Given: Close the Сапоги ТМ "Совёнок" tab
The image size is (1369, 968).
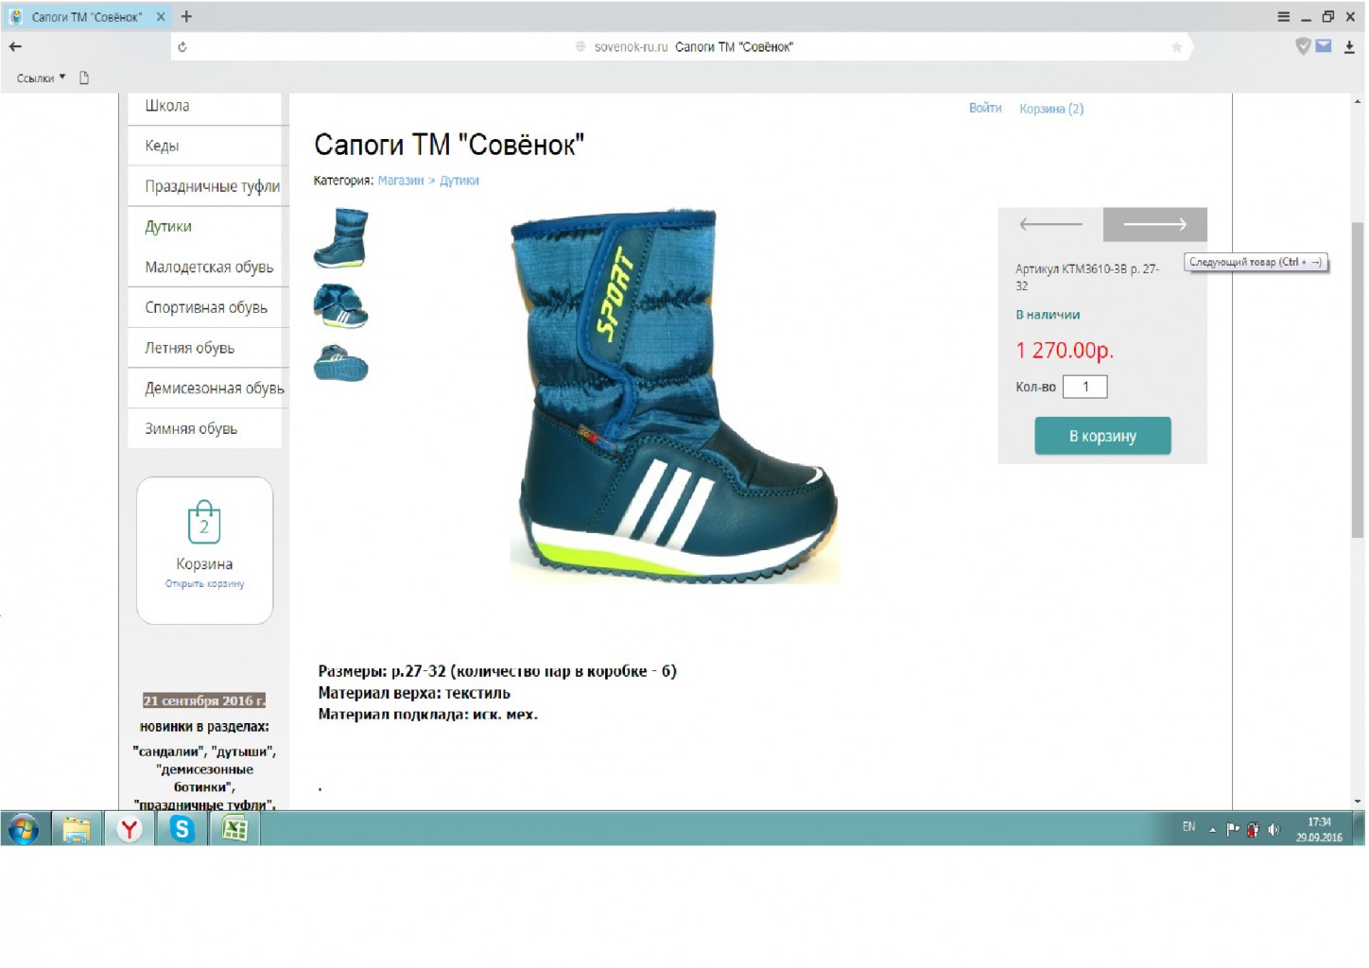Looking at the screenshot, I should (x=161, y=16).
